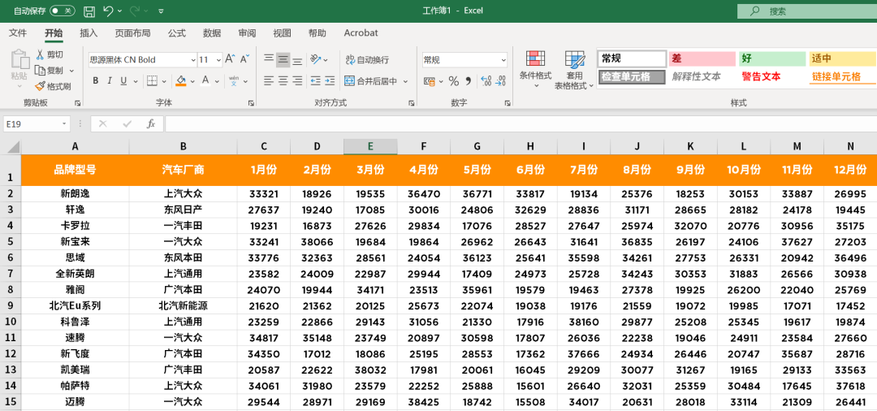
Task: Switch to the 公式 (Formulas) tab
Action: 177,33
